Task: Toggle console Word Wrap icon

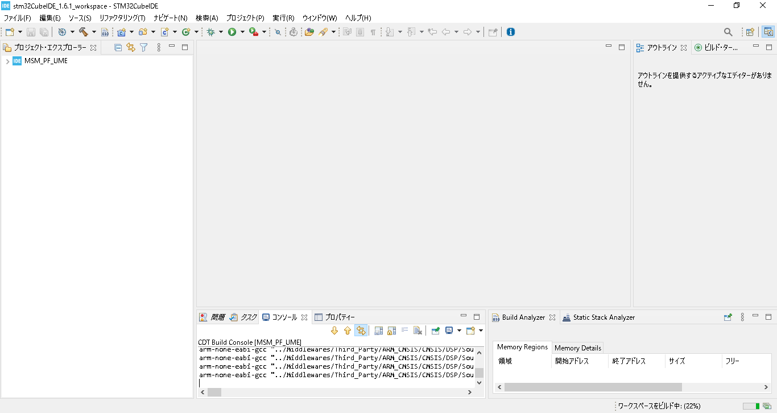Action: tap(405, 331)
